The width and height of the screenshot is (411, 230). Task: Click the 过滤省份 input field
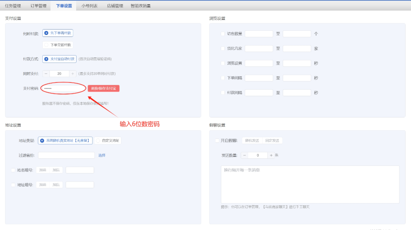[66, 155]
